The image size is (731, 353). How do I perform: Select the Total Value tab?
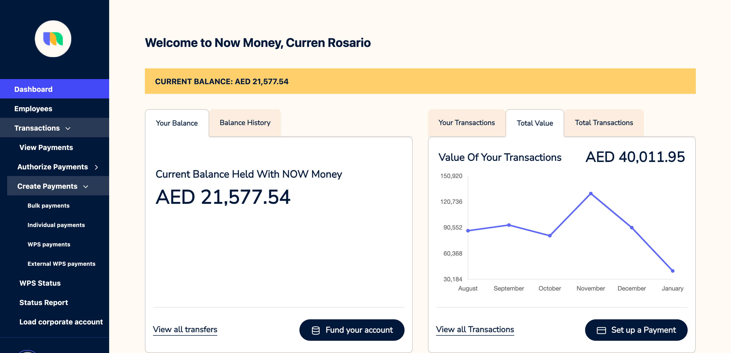pos(535,123)
